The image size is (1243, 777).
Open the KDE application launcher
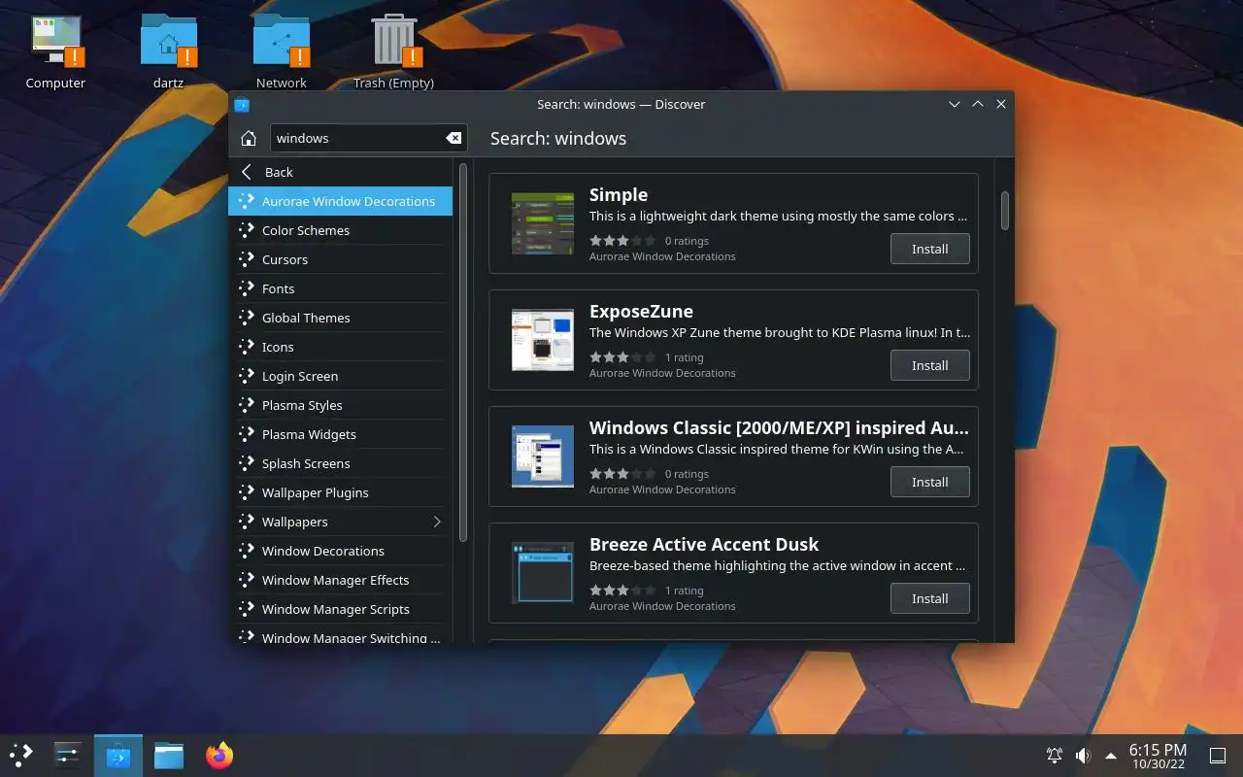[21, 755]
